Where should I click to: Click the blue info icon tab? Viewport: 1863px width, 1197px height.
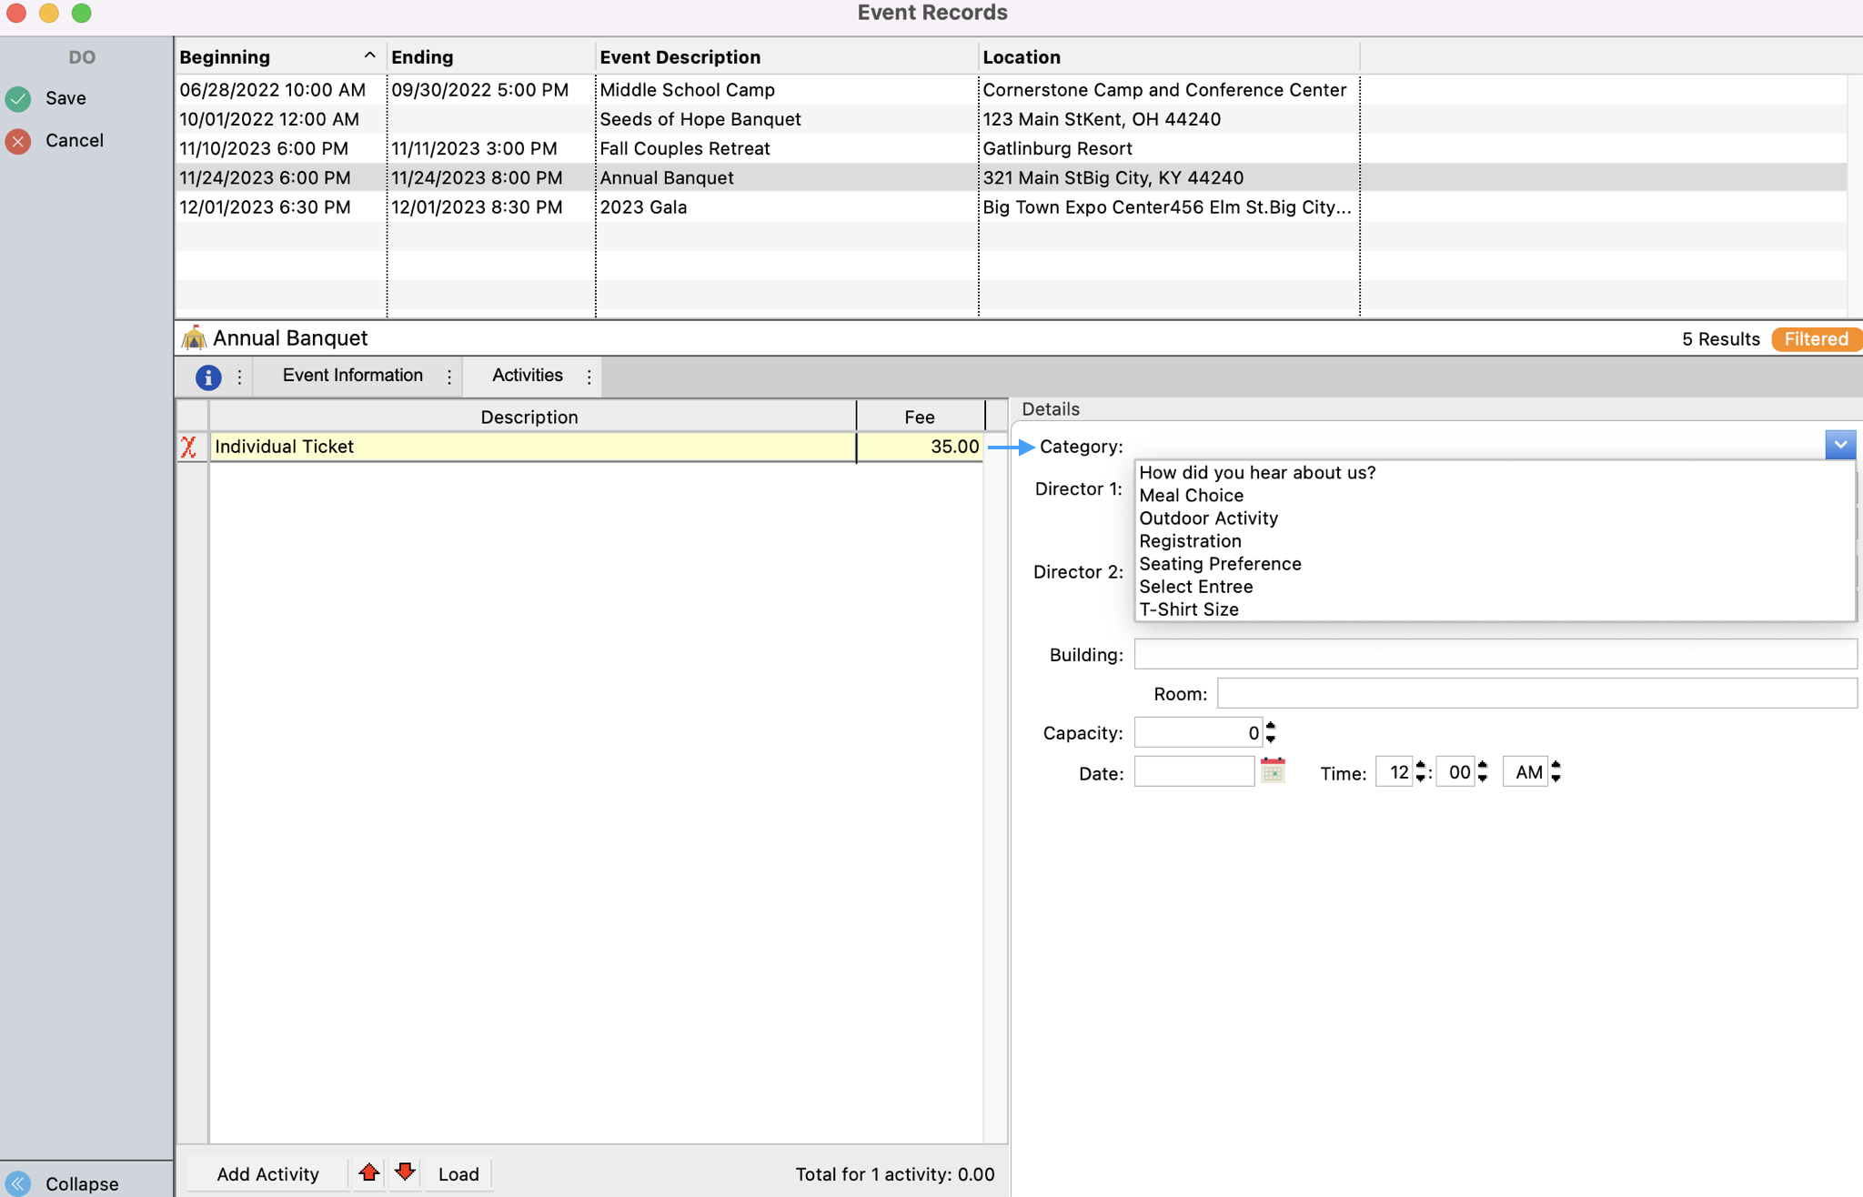208,377
